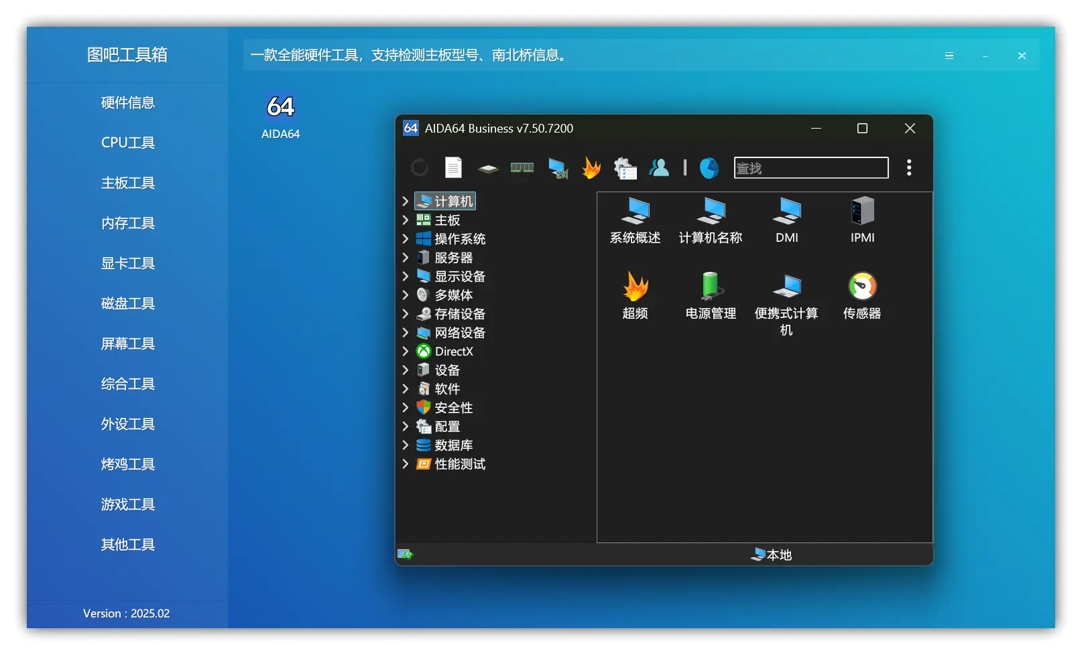Open the report page icon in toolbar
The width and height of the screenshot is (1082, 655).
tap(454, 167)
